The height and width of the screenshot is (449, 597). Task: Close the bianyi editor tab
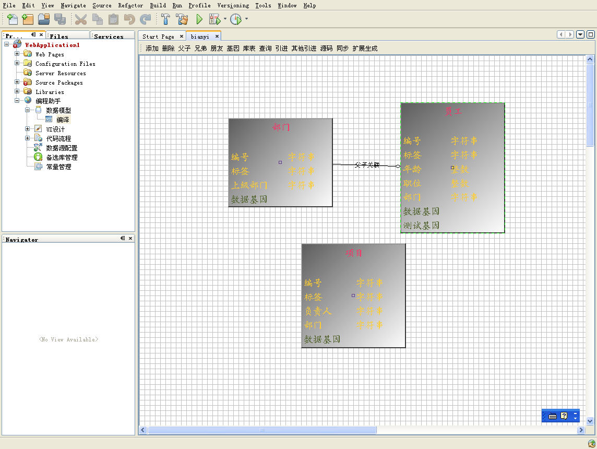click(217, 37)
